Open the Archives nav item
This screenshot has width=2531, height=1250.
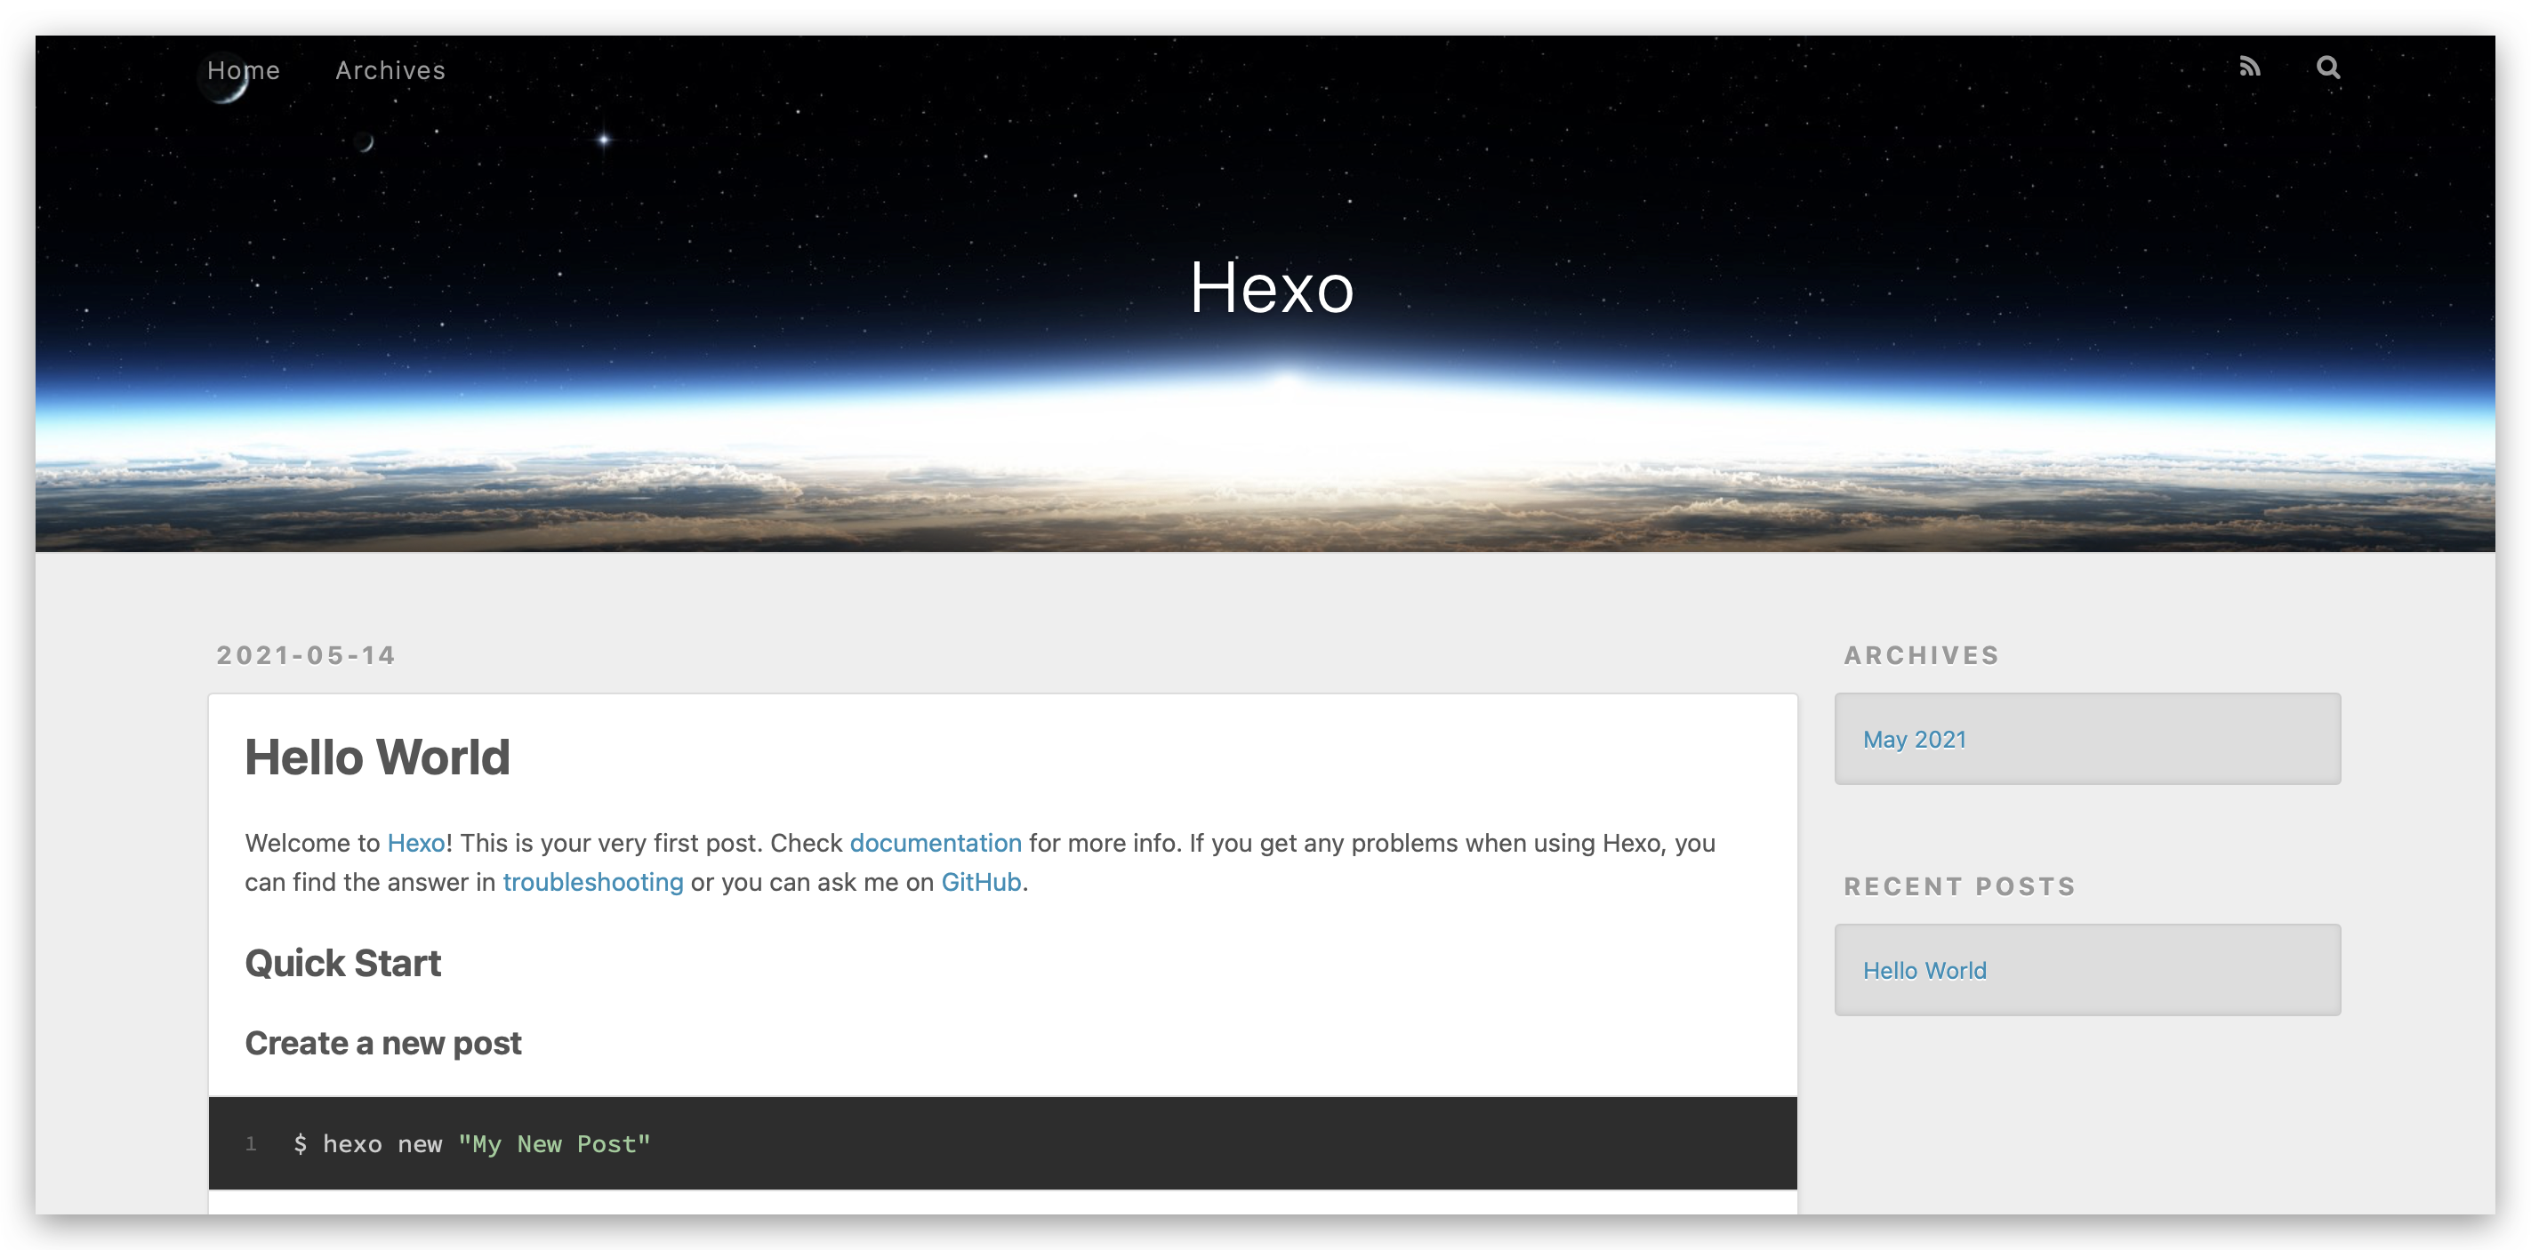pos(390,69)
